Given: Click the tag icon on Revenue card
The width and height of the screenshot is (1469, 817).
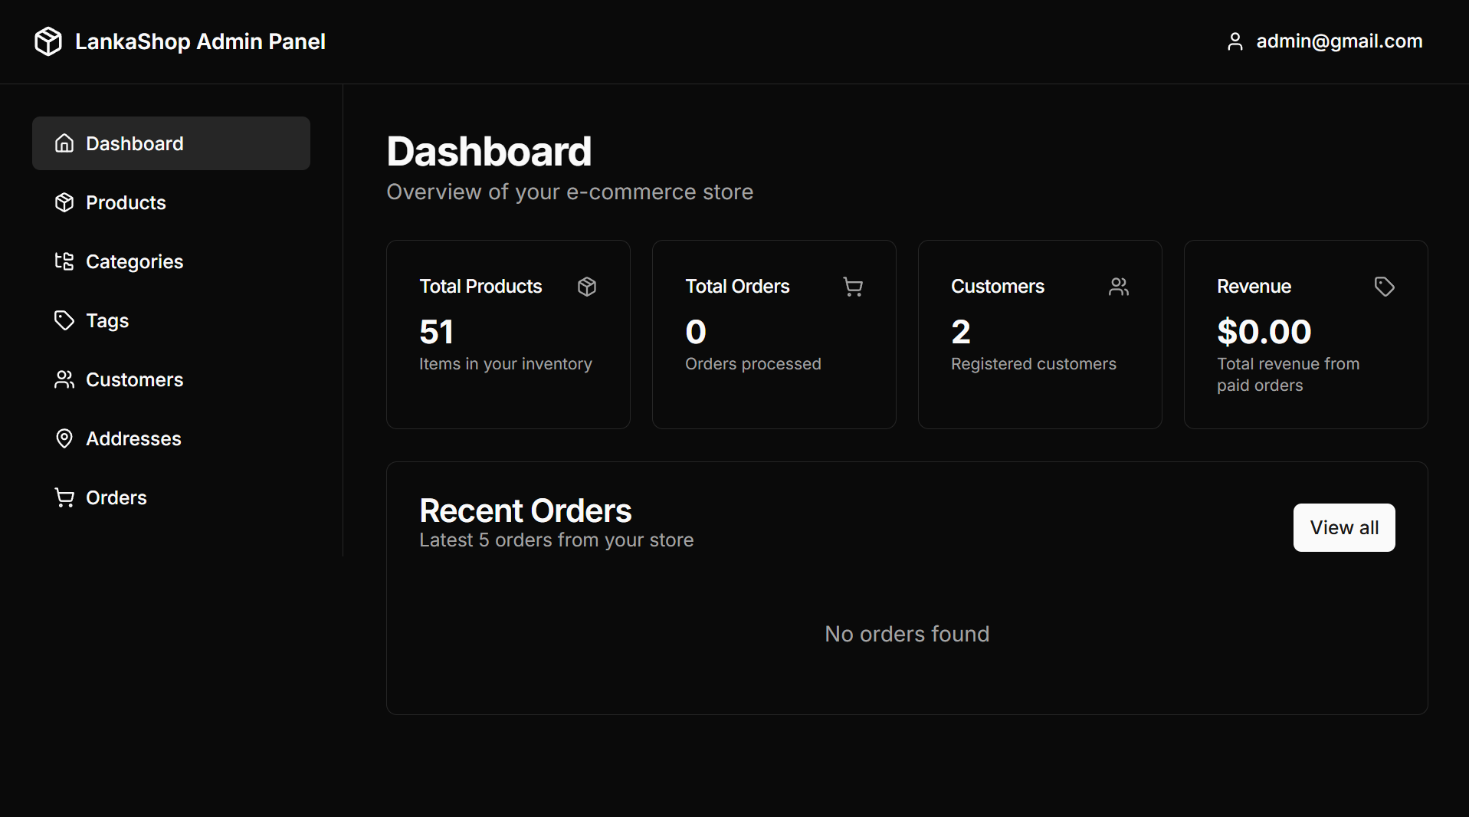Looking at the screenshot, I should click(1384, 287).
